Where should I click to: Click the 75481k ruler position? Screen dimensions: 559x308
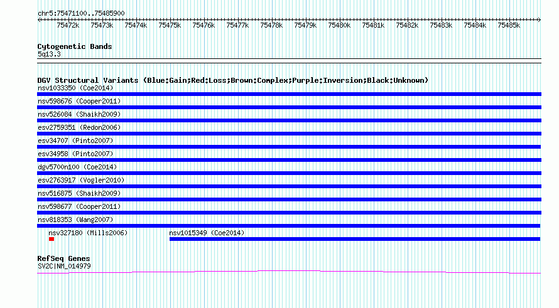coord(373,25)
